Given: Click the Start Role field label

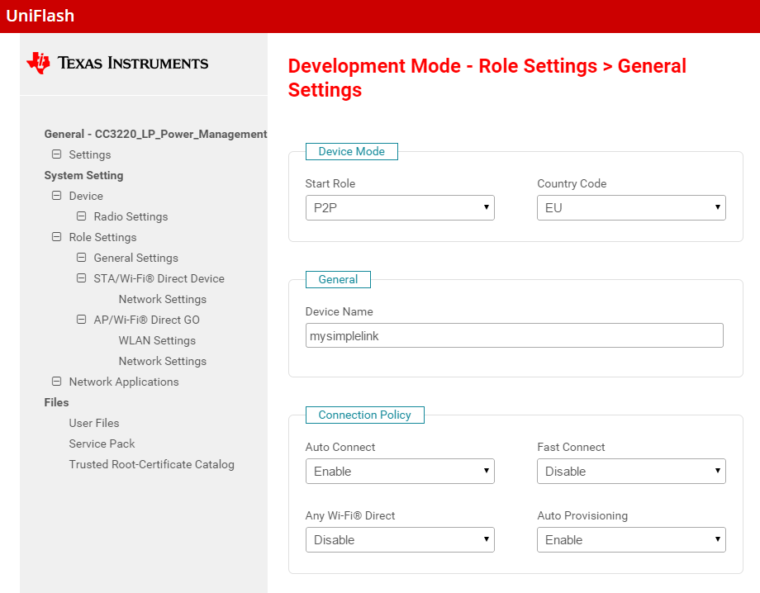Looking at the screenshot, I should pos(330,183).
